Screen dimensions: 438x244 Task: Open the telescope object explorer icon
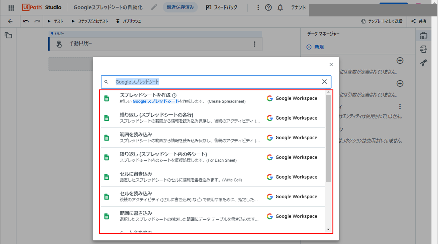pyautogui.click(x=423, y=63)
